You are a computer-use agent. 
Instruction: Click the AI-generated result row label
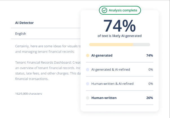tap(102, 55)
